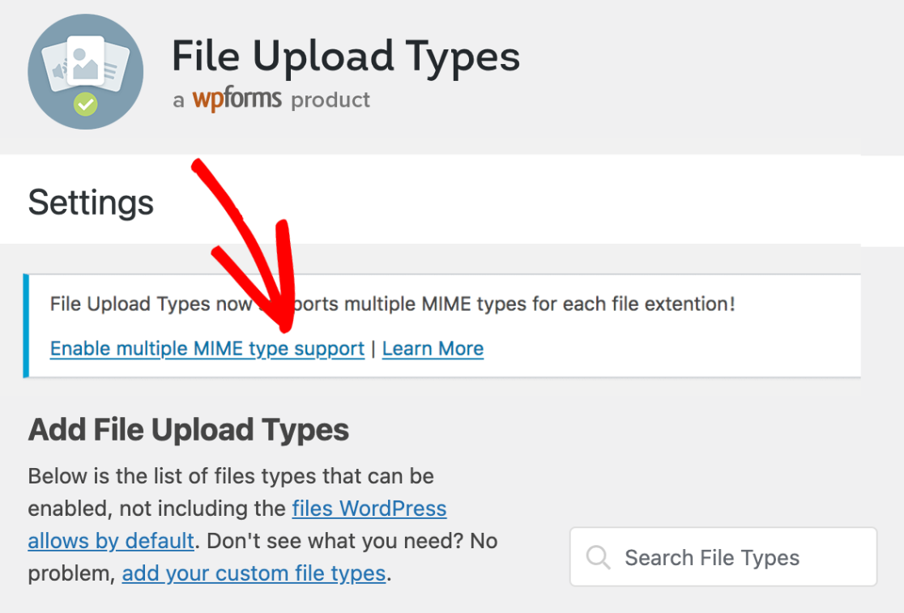This screenshot has height=613, width=904.
Task: Click the orange wpforms brand logo
Action: pyautogui.click(x=238, y=98)
